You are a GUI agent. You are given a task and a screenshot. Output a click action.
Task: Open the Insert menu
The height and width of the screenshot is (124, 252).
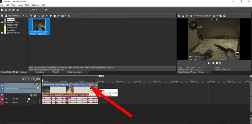coord(20,5)
